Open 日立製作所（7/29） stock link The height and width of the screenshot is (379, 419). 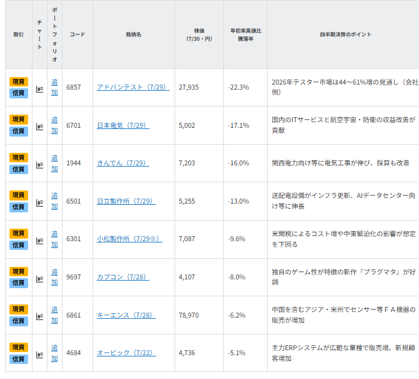pos(126,201)
